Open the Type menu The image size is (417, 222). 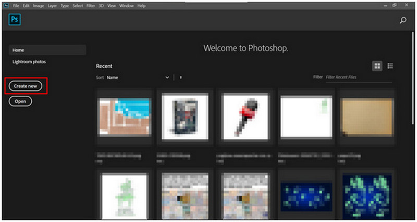coord(65,6)
